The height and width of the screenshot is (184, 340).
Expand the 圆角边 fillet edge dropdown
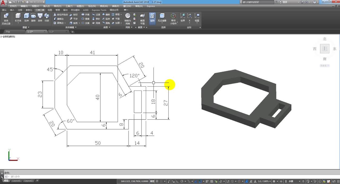coord(65,23)
